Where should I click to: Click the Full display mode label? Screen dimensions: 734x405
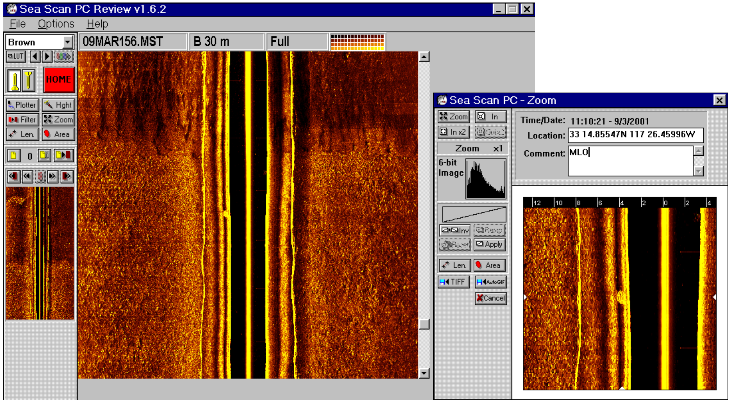(x=297, y=42)
